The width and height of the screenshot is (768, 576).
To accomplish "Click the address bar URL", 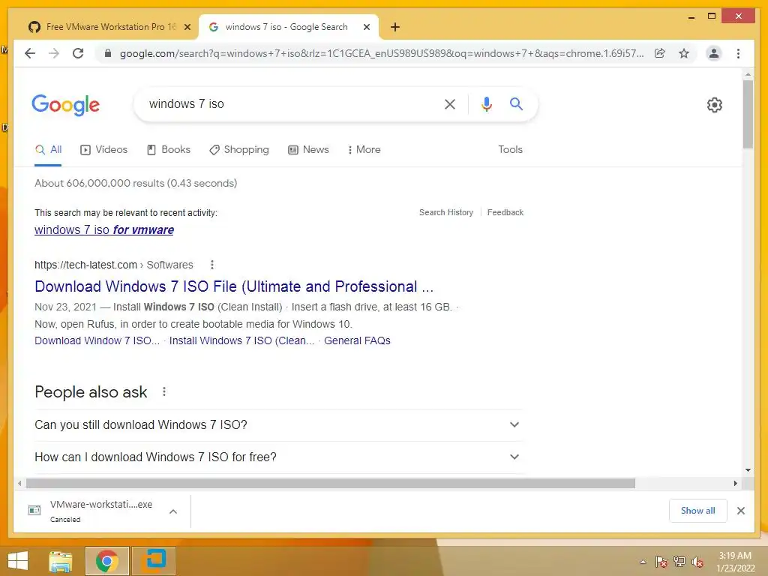I will click(x=382, y=53).
